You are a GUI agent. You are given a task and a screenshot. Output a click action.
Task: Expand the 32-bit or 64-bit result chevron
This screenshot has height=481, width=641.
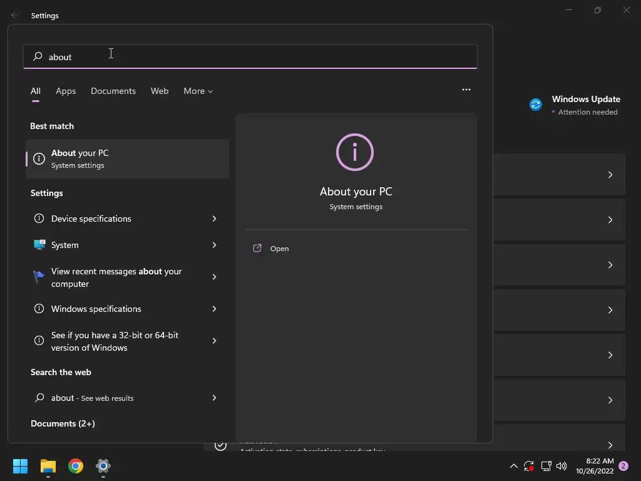pos(214,341)
